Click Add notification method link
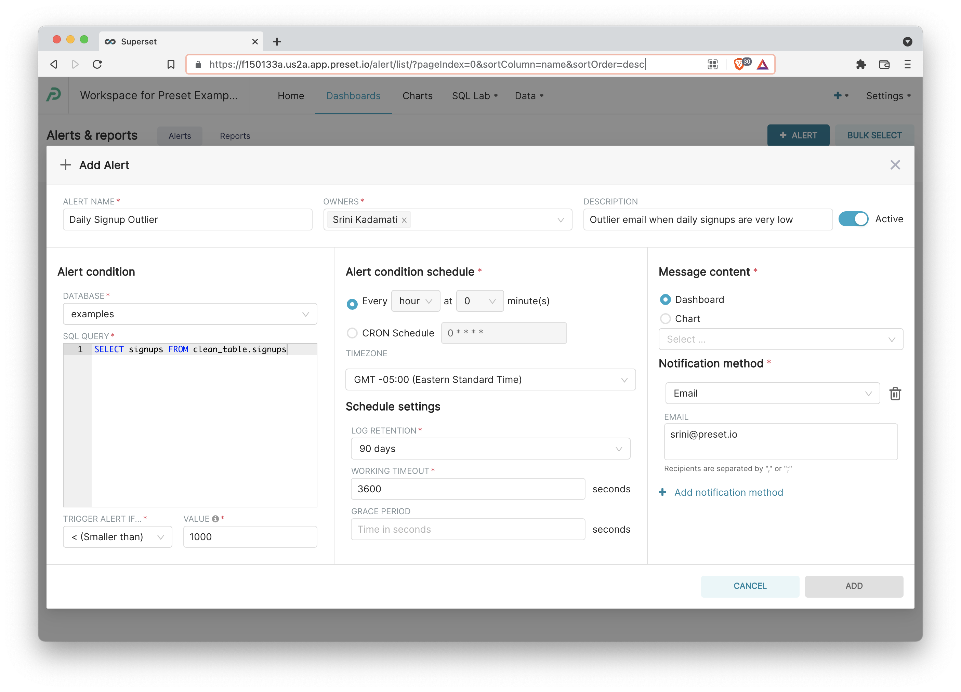This screenshot has height=692, width=961. click(728, 492)
